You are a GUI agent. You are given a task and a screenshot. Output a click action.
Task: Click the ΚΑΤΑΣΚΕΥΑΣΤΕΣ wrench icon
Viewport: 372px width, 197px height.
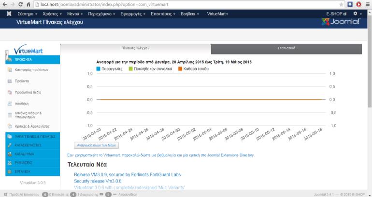pos(10,145)
